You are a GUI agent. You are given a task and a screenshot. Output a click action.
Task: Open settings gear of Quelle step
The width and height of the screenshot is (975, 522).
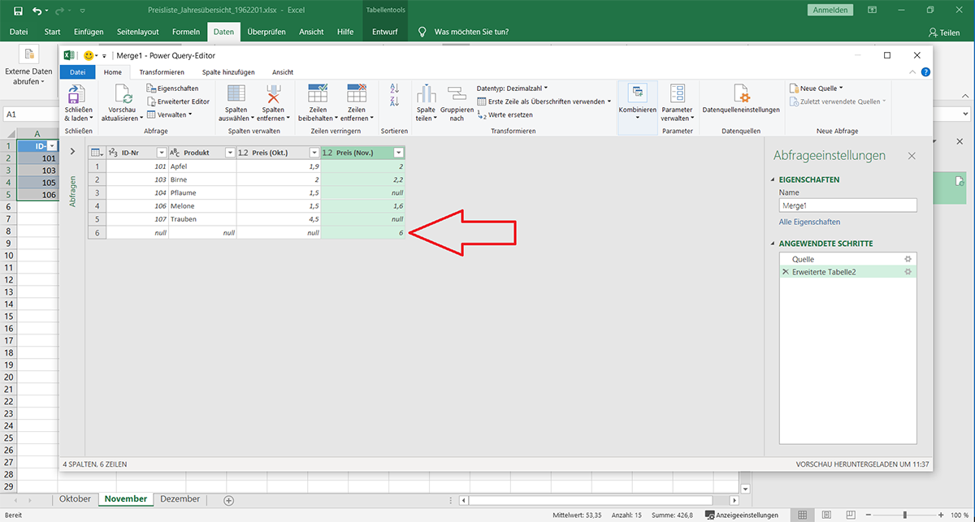pos(908,259)
